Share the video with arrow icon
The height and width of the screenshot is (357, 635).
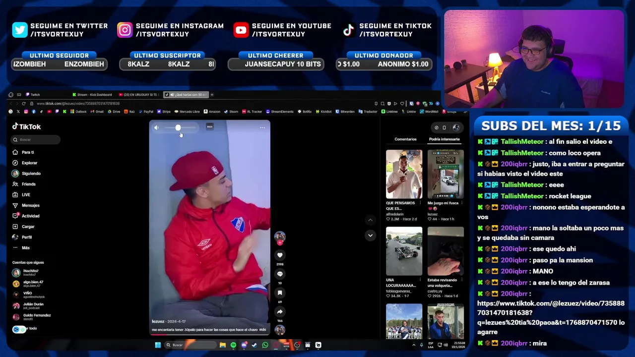pos(280,312)
